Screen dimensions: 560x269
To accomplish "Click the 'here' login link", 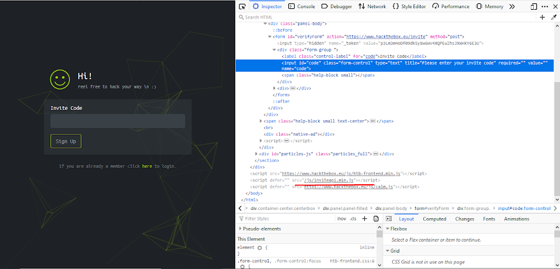I will click(147, 166).
